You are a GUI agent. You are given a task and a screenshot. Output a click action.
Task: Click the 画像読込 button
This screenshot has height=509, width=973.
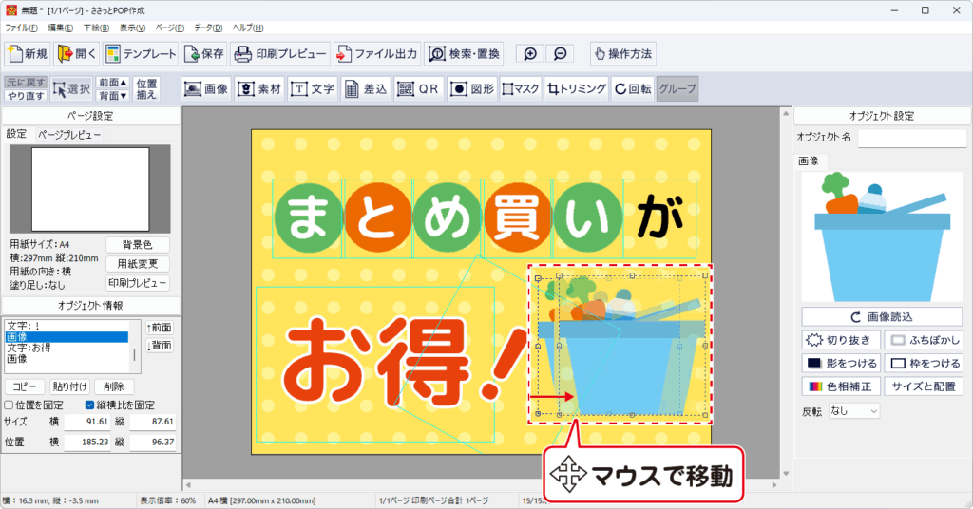(x=883, y=316)
